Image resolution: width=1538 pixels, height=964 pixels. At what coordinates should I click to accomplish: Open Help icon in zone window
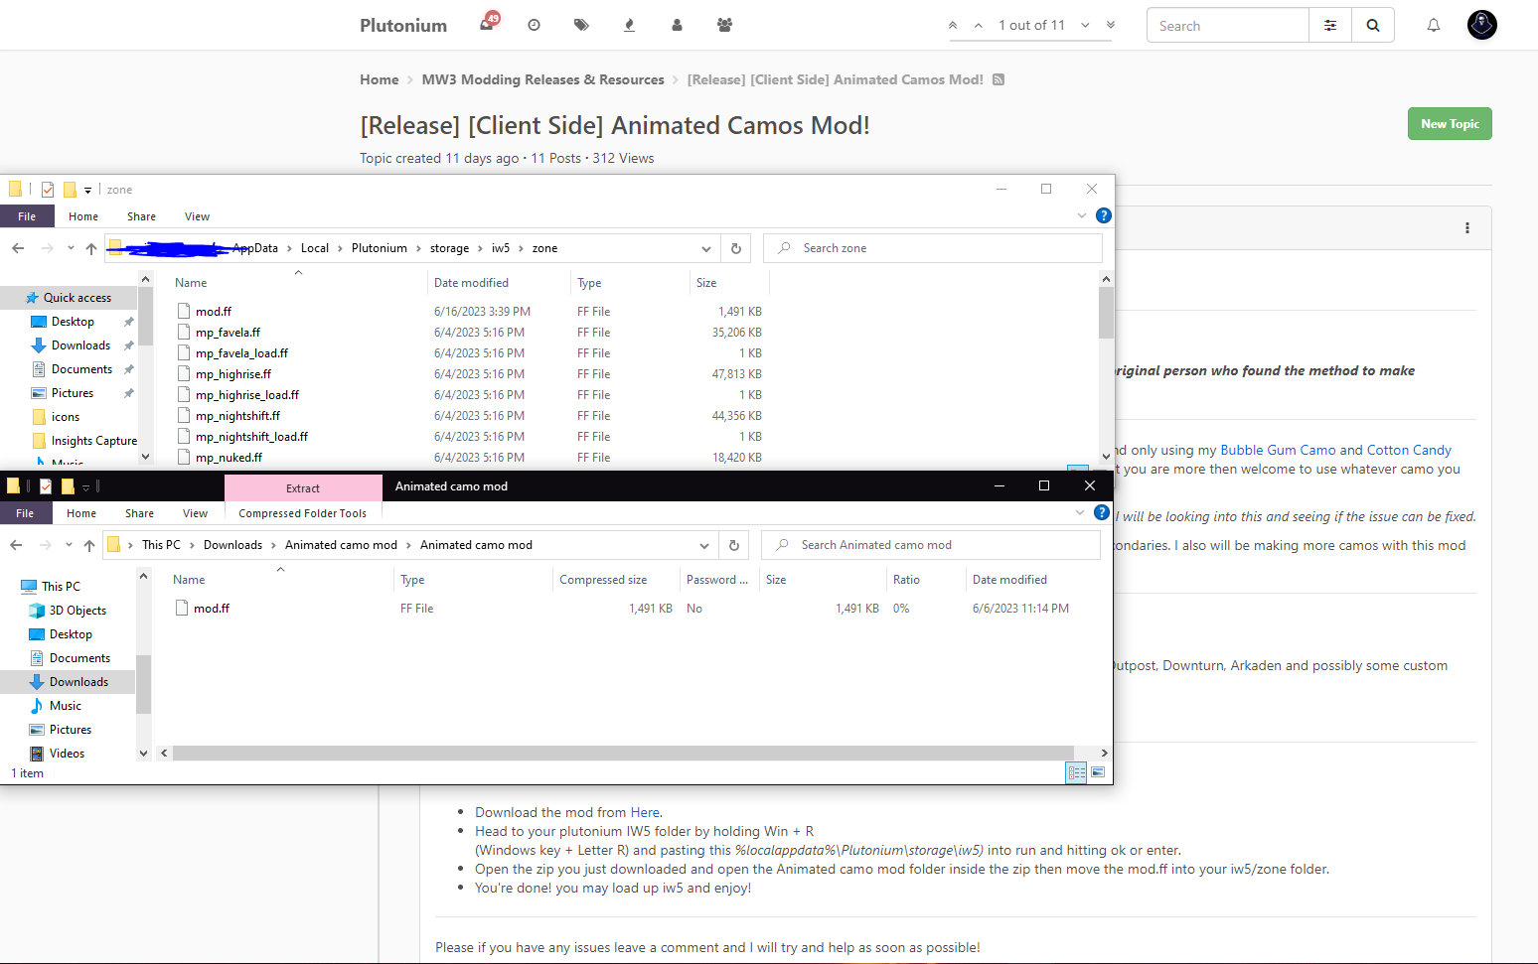click(x=1103, y=215)
